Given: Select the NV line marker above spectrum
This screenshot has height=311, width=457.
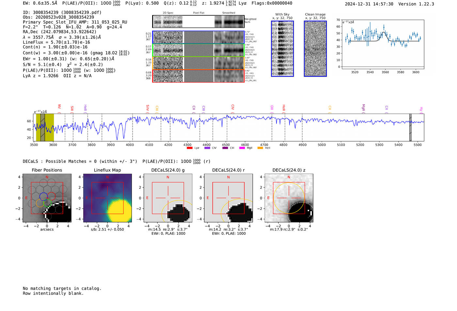Looking at the screenshot, I should [x=59, y=108].
